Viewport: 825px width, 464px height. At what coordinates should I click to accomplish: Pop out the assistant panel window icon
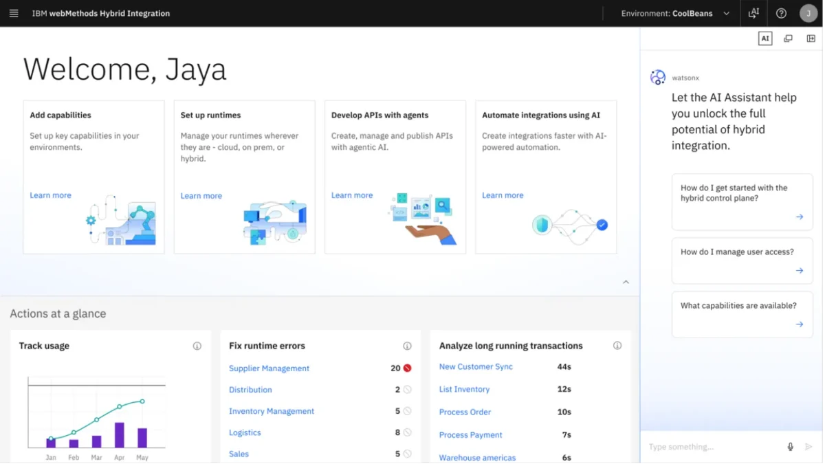[789, 38]
